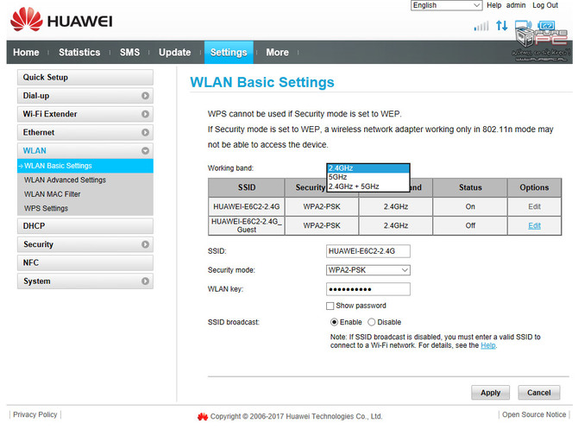Open the Security mode WPA2-PSK dropdown
Image resolution: width=578 pixels, height=442 pixels.
[x=368, y=270]
